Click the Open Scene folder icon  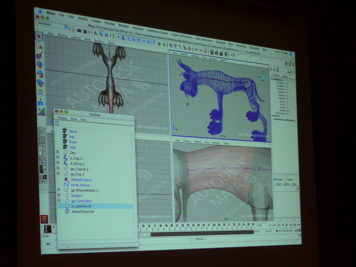tap(79, 30)
